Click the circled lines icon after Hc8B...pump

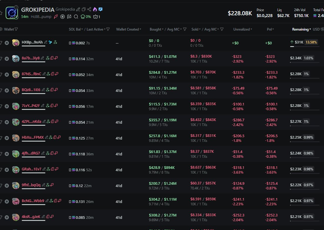click(x=62, y=17)
